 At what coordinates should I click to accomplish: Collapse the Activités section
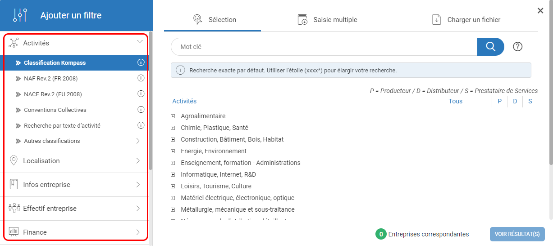tap(140, 42)
